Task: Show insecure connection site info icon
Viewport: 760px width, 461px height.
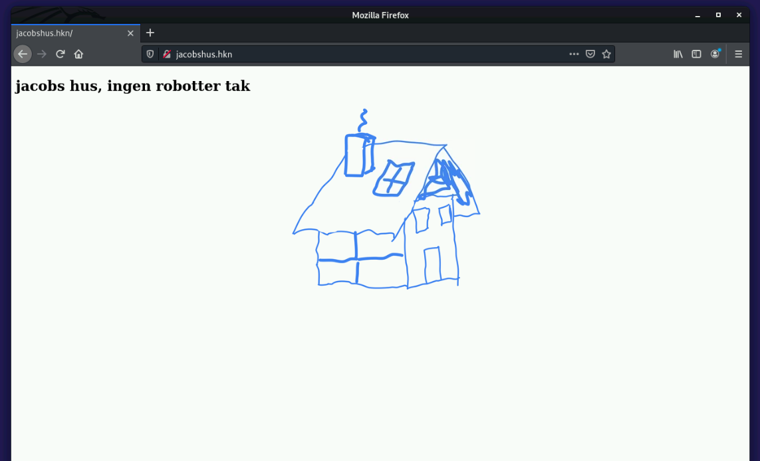Action: click(x=167, y=54)
